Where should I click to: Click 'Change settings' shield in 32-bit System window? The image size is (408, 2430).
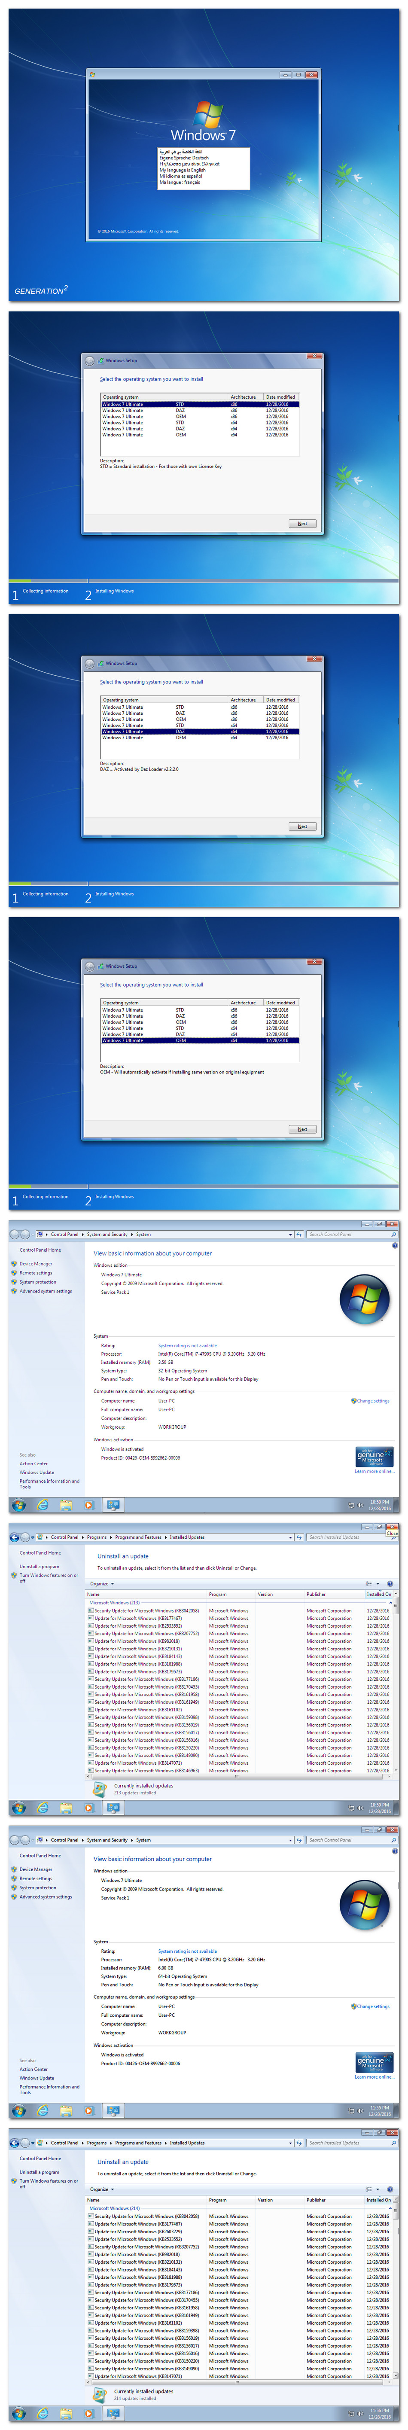coord(370,1401)
